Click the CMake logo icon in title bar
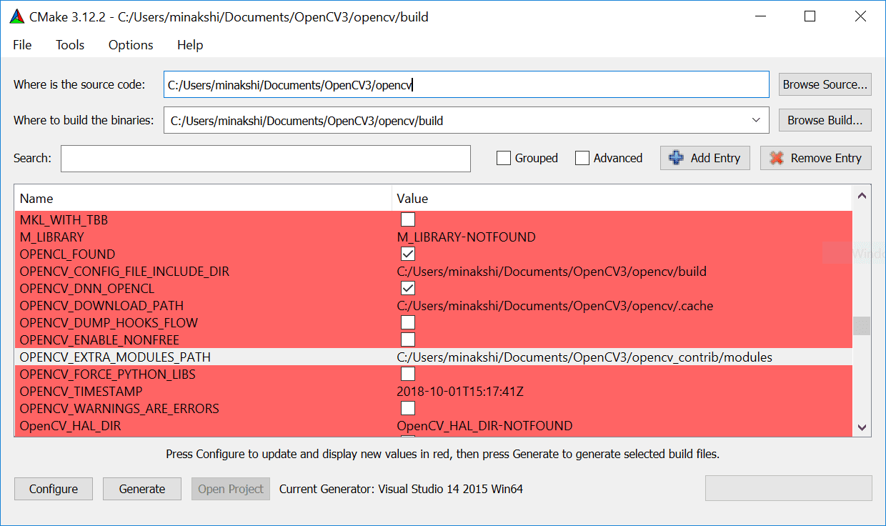The width and height of the screenshot is (886, 526). click(16, 16)
